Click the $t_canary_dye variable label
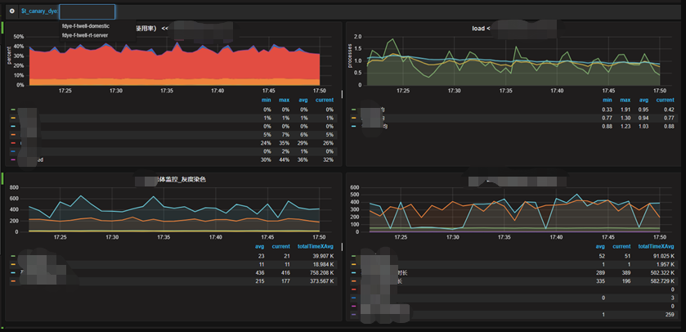 coord(39,11)
